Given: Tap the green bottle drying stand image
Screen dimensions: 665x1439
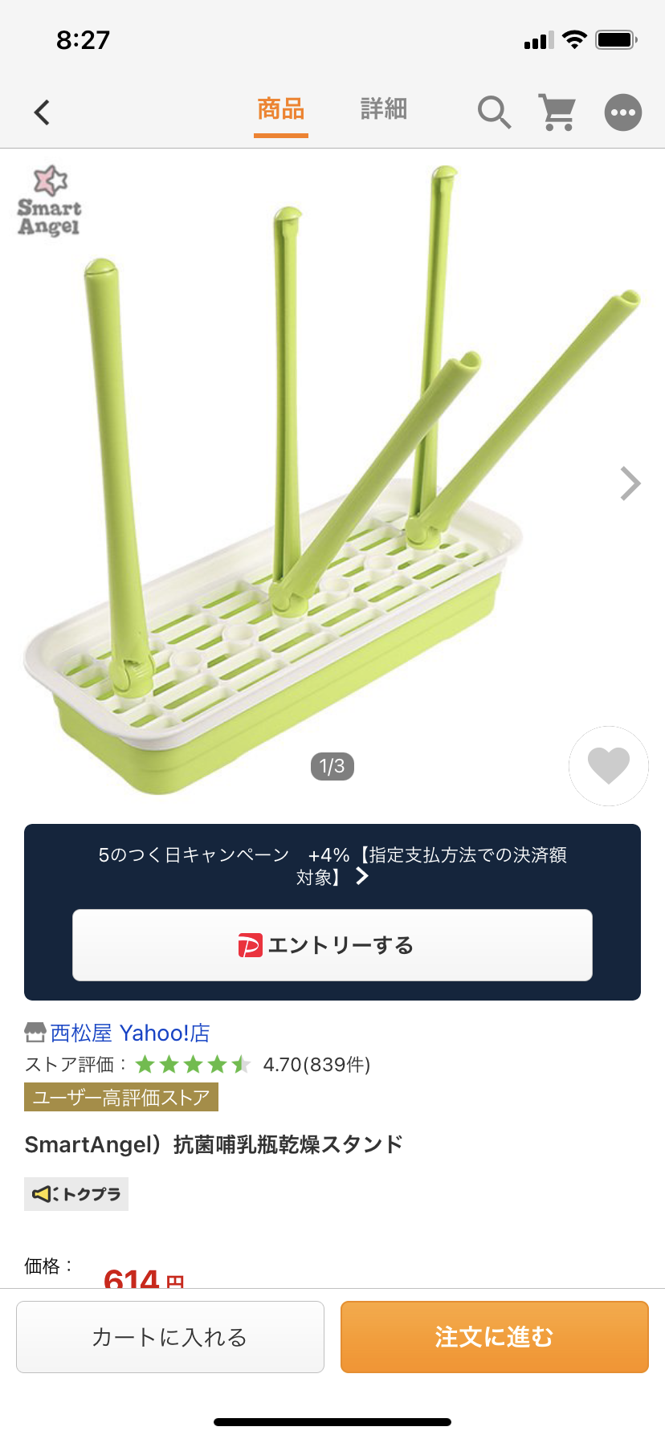Looking at the screenshot, I should (332, 482).
